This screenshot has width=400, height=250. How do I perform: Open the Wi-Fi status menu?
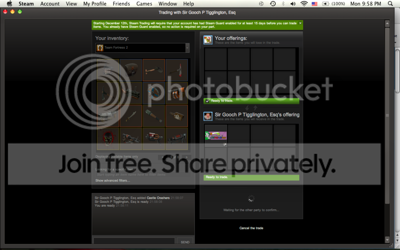coord(304,4)
